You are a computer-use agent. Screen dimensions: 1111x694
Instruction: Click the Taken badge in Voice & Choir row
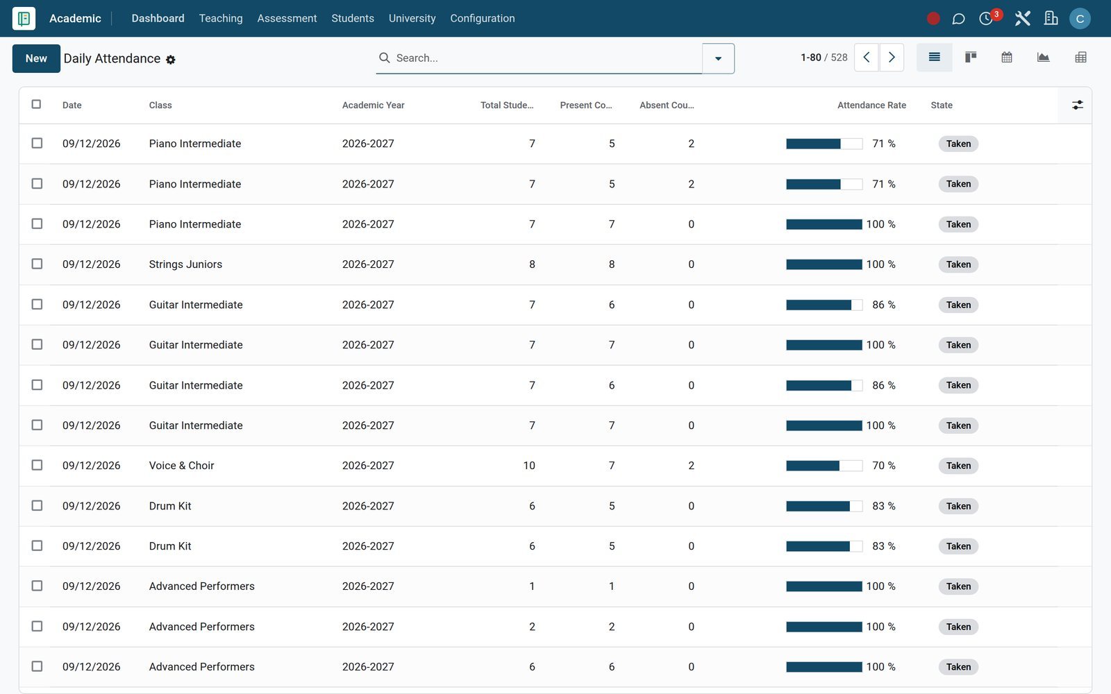[x=958, y=466]
